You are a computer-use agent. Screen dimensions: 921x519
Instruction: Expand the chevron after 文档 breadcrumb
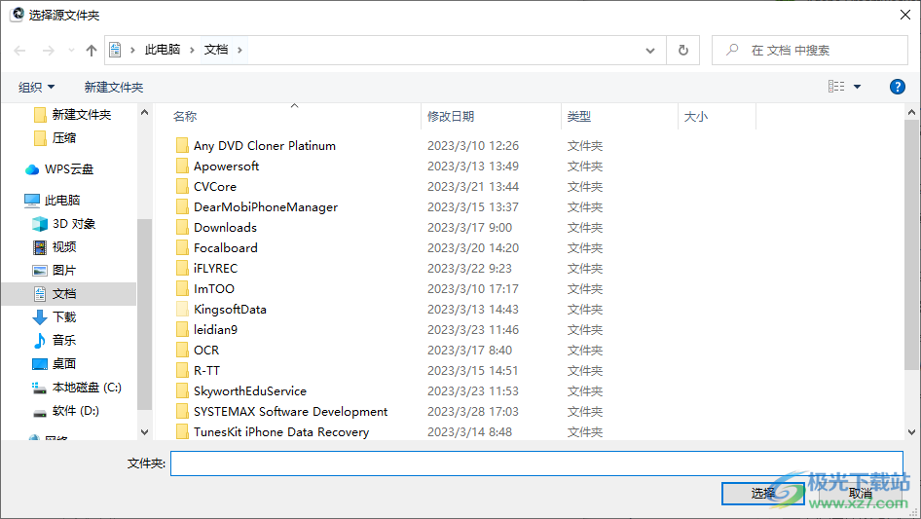click(239, 50)
